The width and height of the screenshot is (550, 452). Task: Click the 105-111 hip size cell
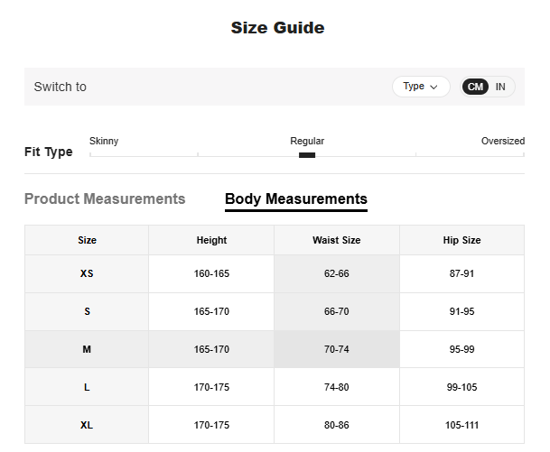tap(461, 424)
